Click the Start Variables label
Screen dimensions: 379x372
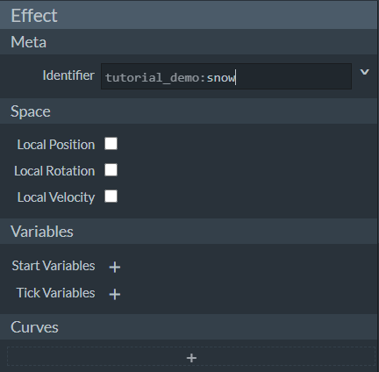(54, 266)
